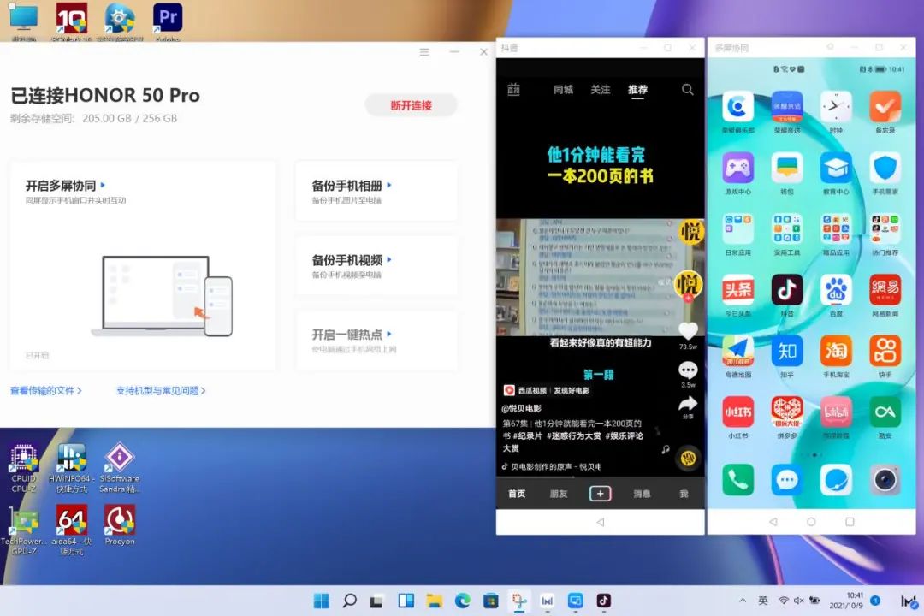Open the 时钟 clock app on the phone screen

coord(836,107)
